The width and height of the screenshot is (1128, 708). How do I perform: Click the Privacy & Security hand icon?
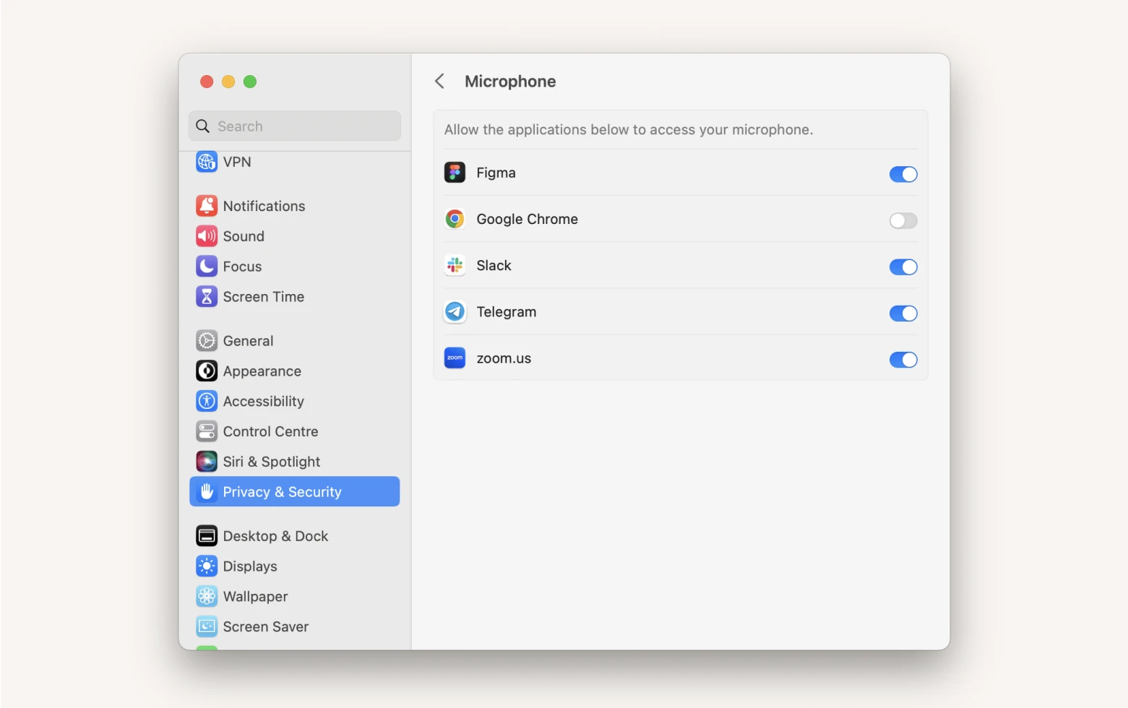[x=207, y=492]
